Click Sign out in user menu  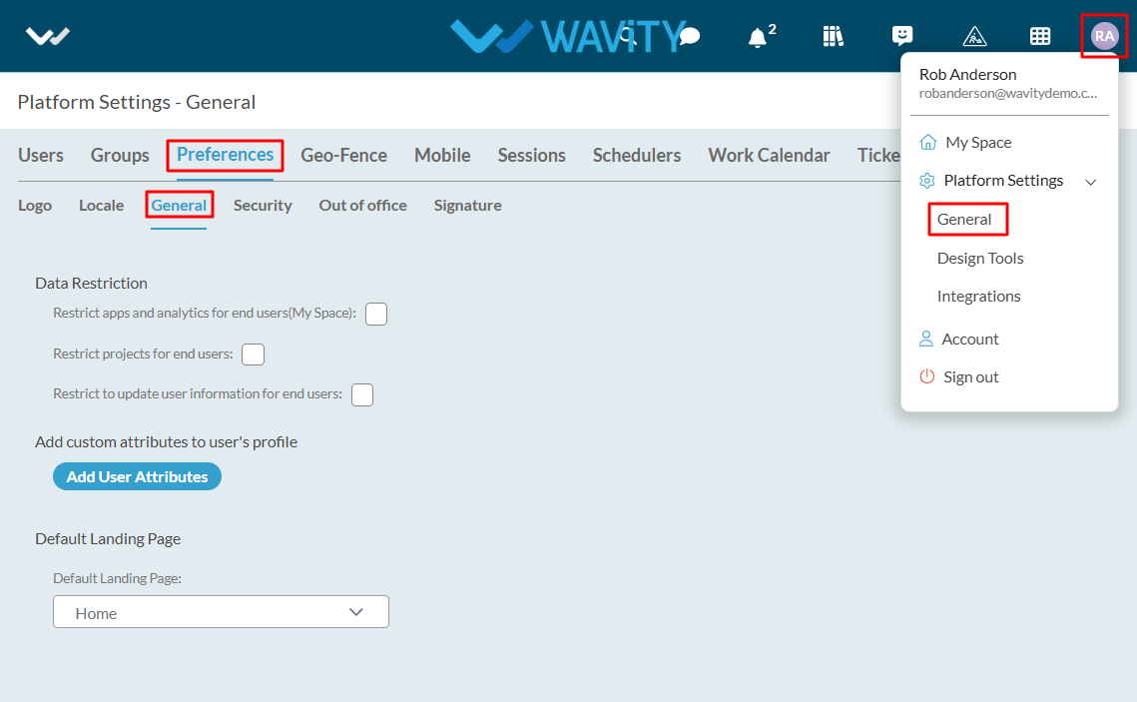pos(971,377)
